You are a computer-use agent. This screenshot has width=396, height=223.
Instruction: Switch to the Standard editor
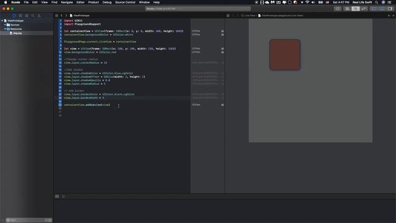(348, 9)
